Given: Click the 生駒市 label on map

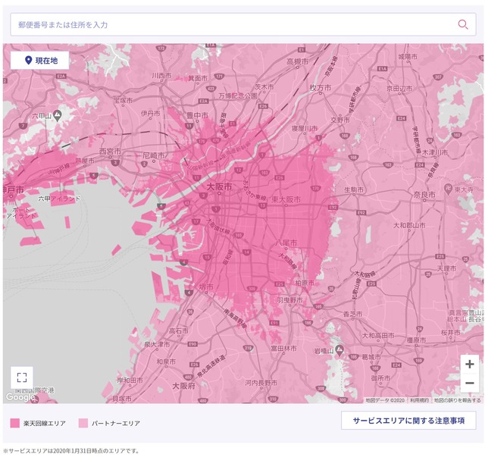Looking at the screenshot, I should click(354, 189).
